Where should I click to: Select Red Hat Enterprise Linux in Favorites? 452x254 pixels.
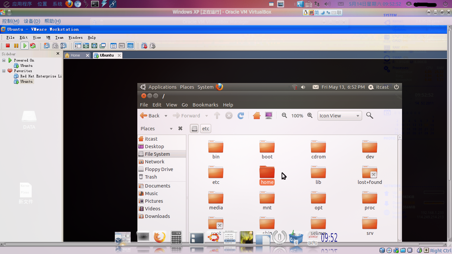pyautogui.click(x=38, y=76)
